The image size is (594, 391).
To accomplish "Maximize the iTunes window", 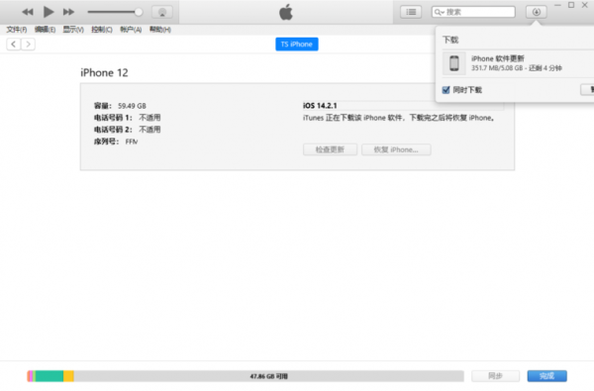I will 571,5.
